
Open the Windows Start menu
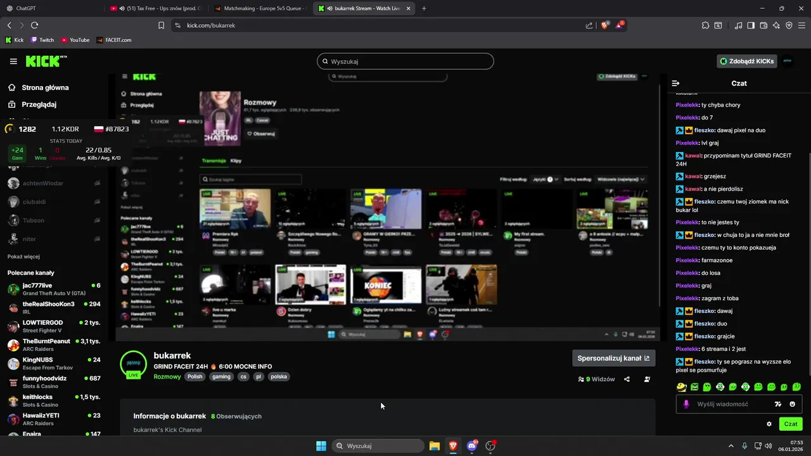(x=321, y=446)
